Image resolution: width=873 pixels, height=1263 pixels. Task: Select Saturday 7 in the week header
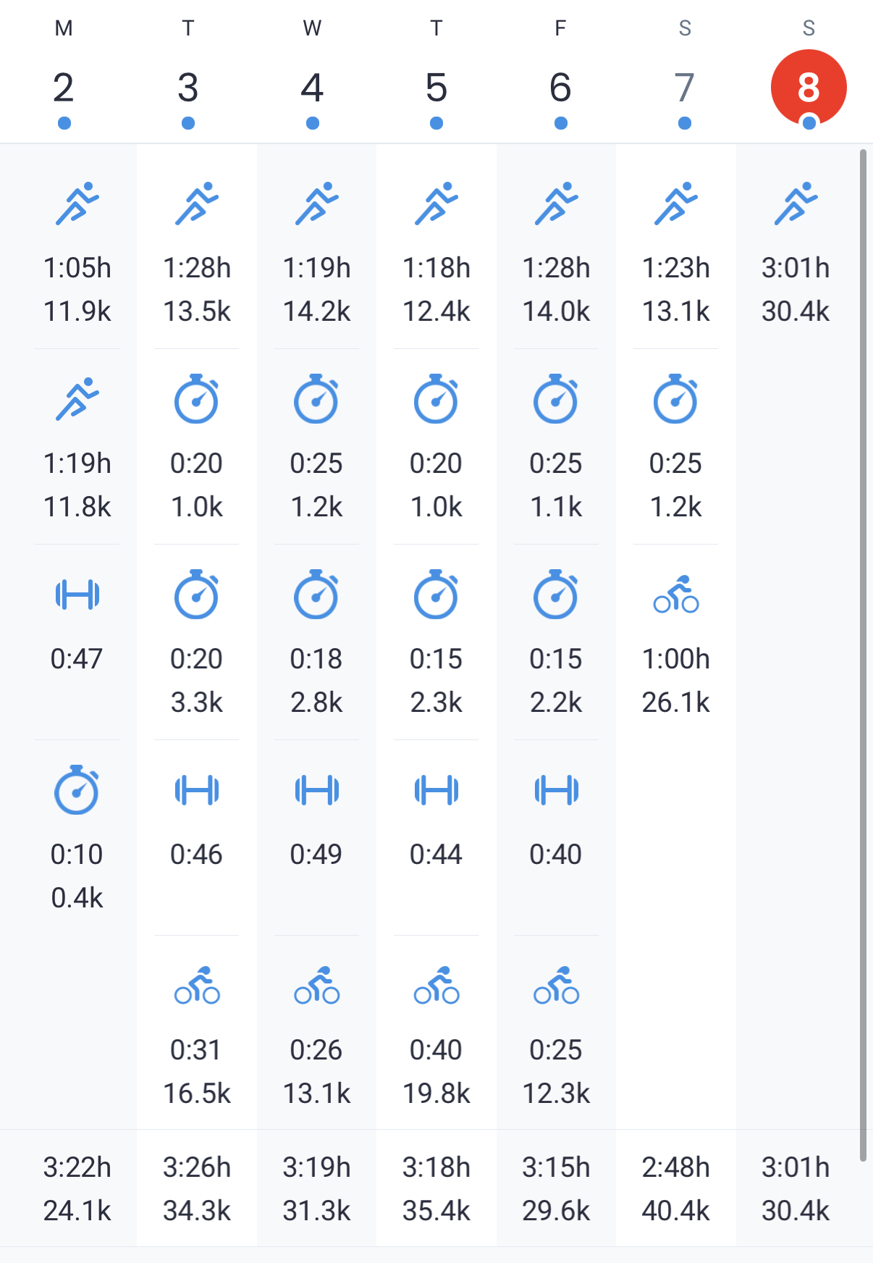click(685, 87)
